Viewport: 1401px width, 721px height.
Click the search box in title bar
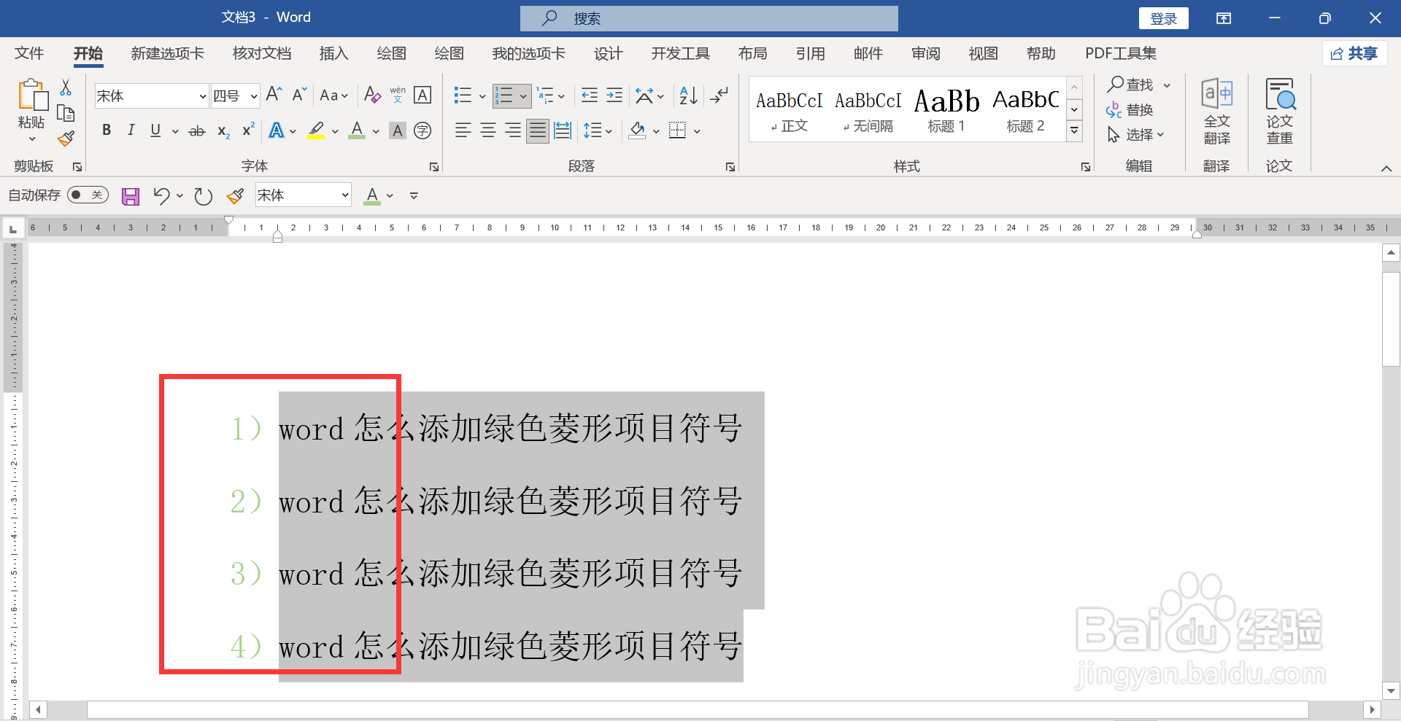click(709, 18)
